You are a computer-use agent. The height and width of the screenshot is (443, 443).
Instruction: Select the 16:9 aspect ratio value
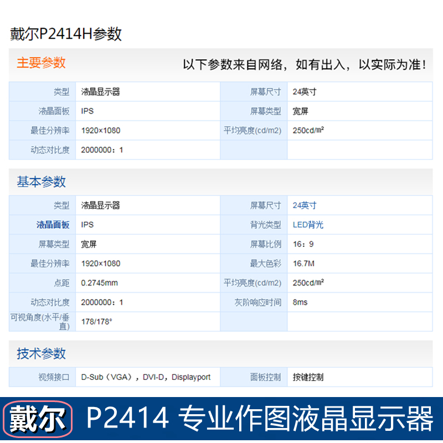coord(303,244)
